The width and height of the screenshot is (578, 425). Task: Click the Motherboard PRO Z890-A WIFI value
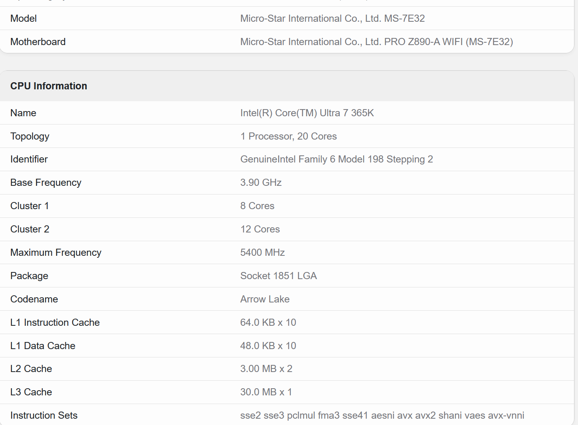tap(376, 42)
